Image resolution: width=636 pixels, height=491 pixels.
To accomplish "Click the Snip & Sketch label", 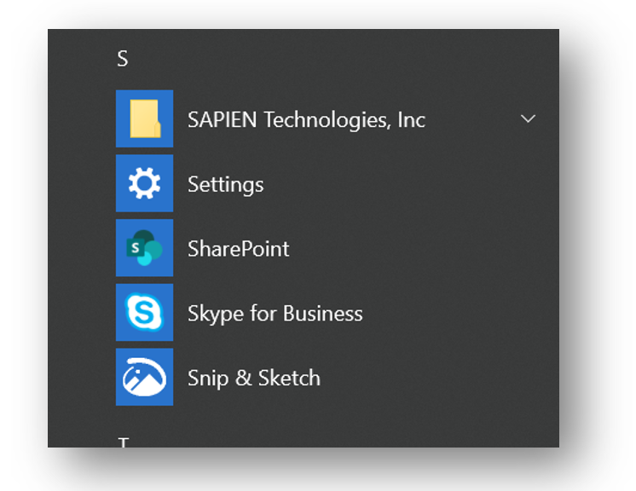I will point(254,378).
